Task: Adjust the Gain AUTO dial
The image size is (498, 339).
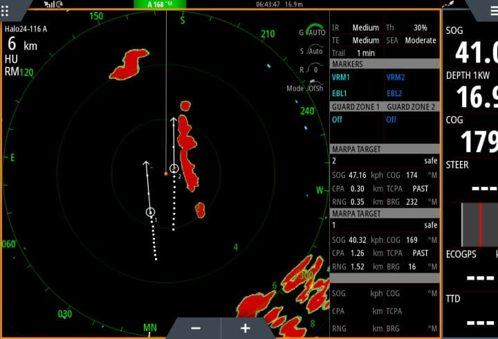Action: 313,32
